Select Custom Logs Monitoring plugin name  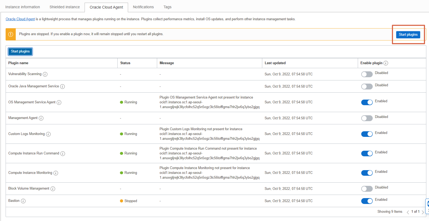point(26,134)
